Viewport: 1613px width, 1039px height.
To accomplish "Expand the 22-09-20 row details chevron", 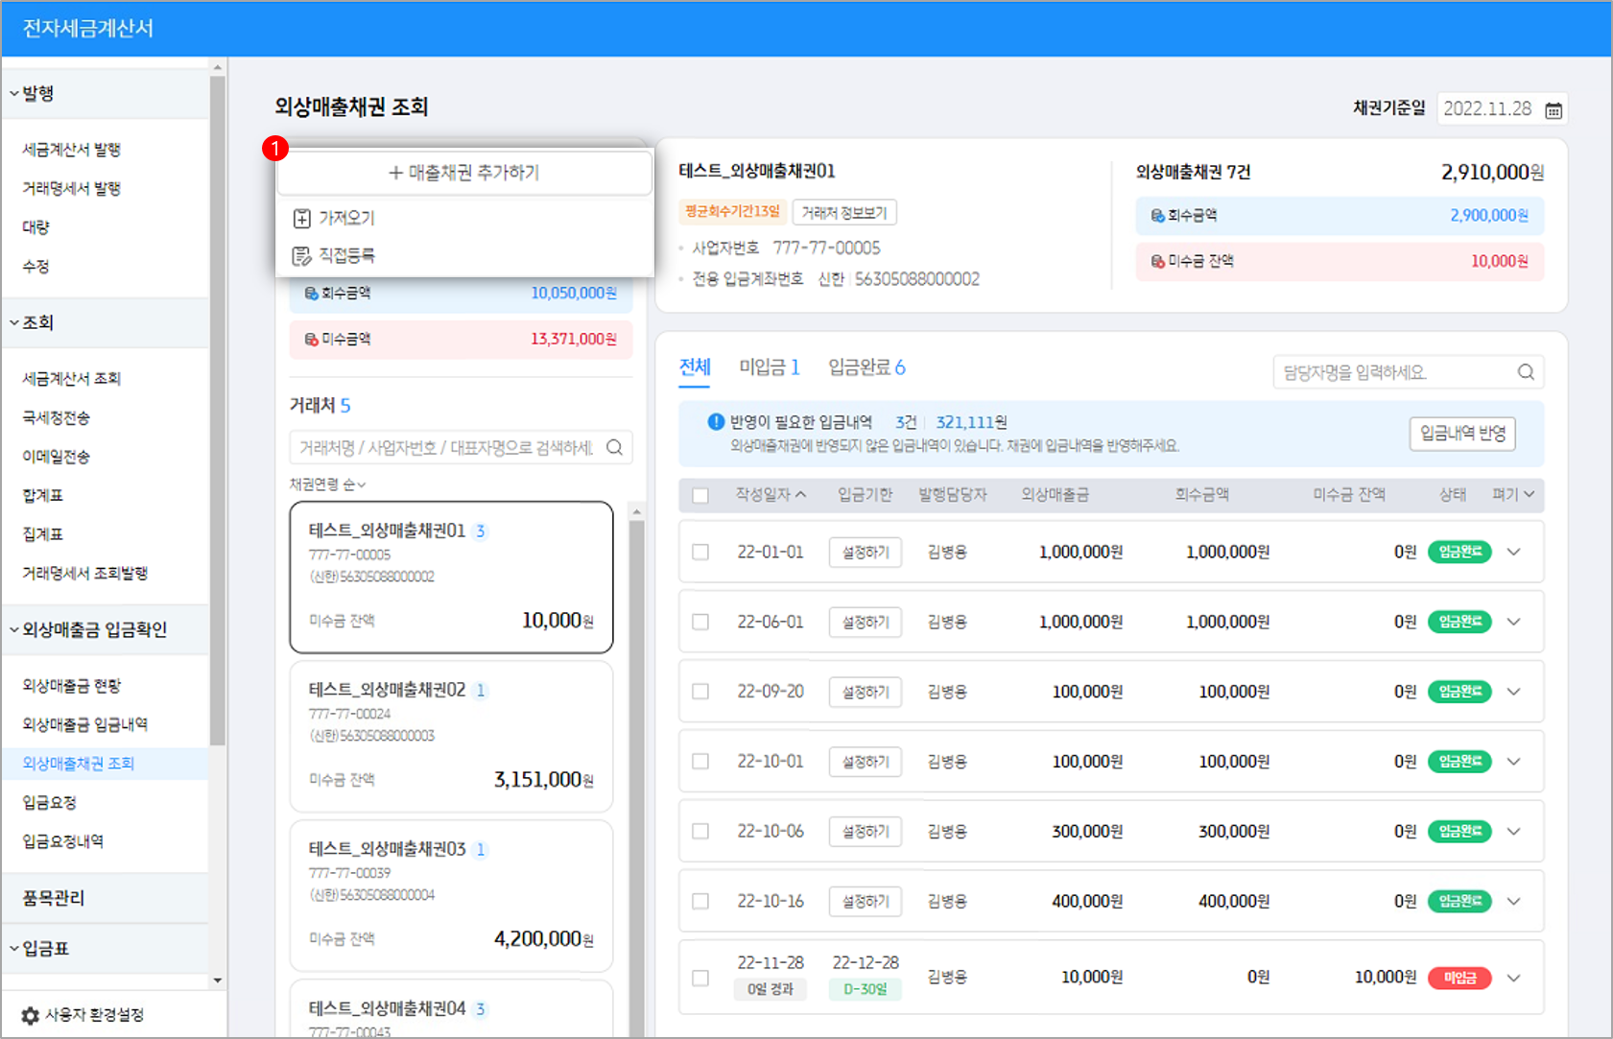I will [1514, 692].
